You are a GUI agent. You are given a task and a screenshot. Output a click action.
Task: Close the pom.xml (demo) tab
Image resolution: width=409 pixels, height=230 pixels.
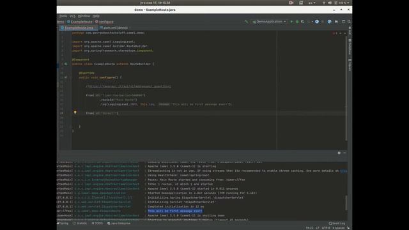tap(130, 27)
